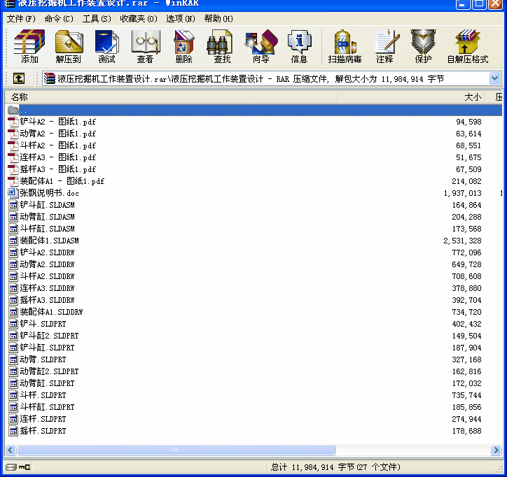This screenshot has width=507, height=477.
Task: Click the file icon of 摇杆.SLDPRT
Action: (x=13, y=431)
